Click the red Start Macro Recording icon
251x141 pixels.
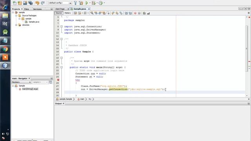(135, 13)
